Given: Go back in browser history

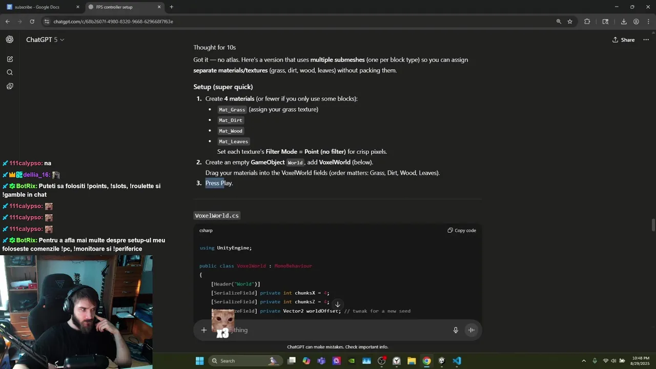Looking at the screenshot, I should [x=7, y=22].
